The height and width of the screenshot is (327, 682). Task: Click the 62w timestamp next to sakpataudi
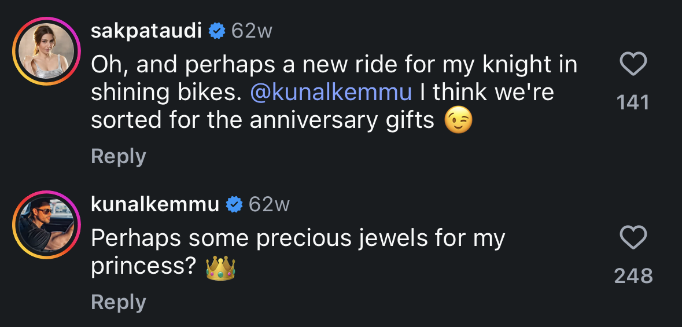point(252,31)
